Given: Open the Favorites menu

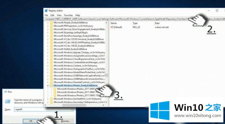Looking at the screenshot, I should (x=68, y=15).
